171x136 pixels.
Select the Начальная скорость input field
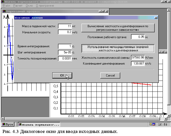tap(65, 32)
